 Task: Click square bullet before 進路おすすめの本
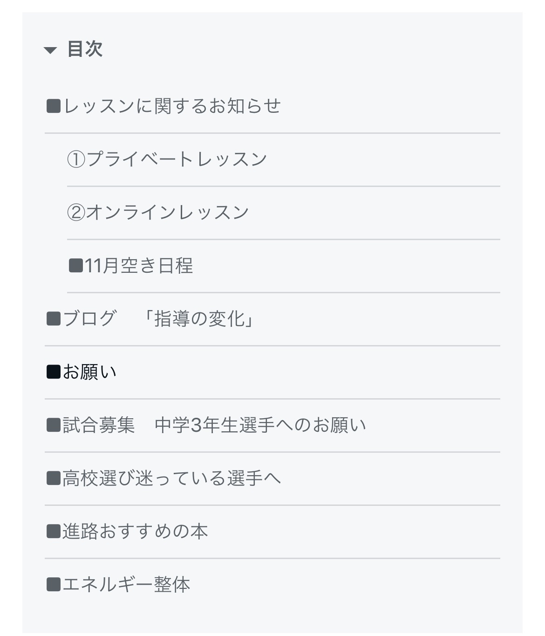click(x=54, y=532)
